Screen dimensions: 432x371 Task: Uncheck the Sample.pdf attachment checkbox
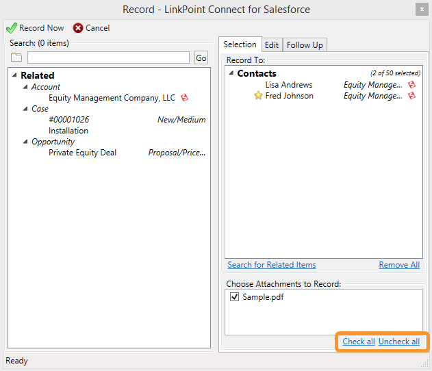click(234, 297)
